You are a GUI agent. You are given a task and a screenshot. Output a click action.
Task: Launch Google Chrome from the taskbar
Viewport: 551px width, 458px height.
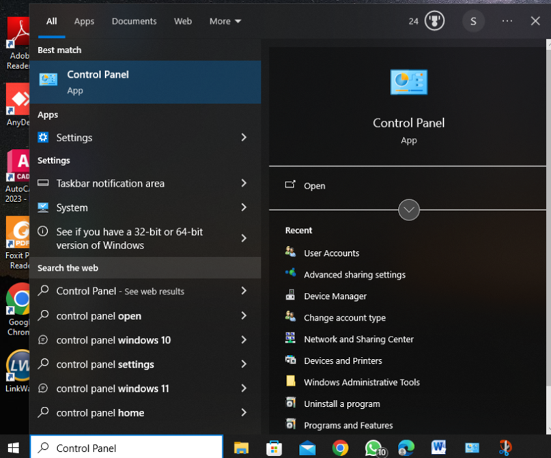coord(340,448)
